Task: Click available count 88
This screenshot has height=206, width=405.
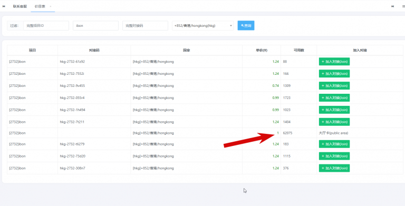Action: pyautogui.click(x=285, y=62)
